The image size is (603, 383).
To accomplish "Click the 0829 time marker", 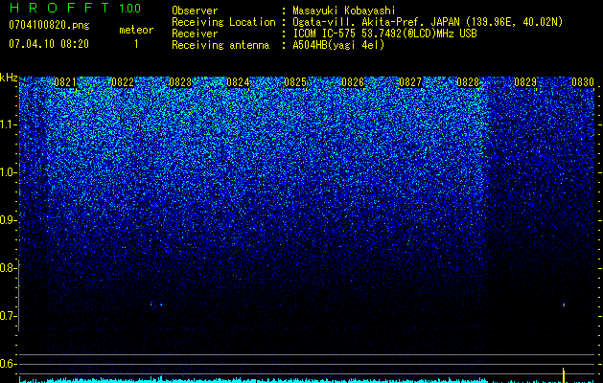I will (x=525, y=82).
